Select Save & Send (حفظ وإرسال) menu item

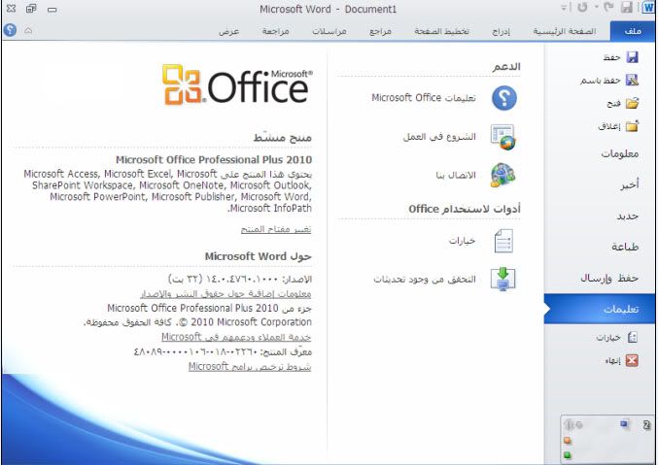pyautogui.click(x=600, y=278)
